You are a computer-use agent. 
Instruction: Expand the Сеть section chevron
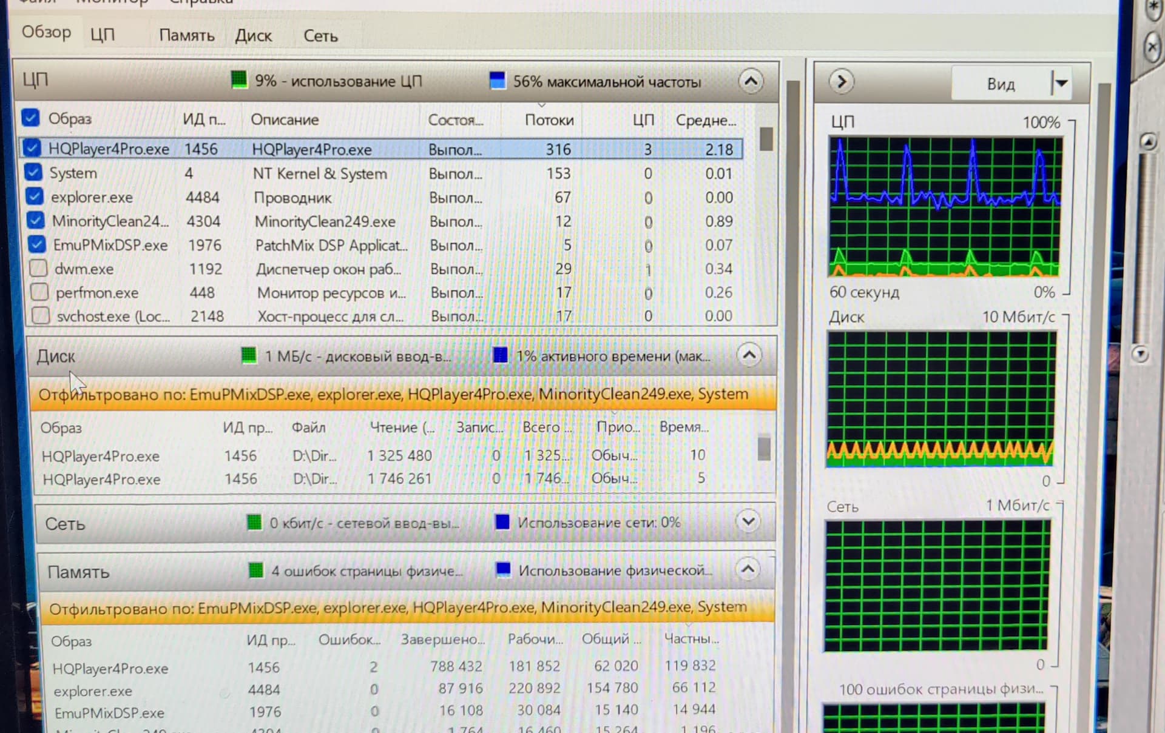click(x=748, y=521)
